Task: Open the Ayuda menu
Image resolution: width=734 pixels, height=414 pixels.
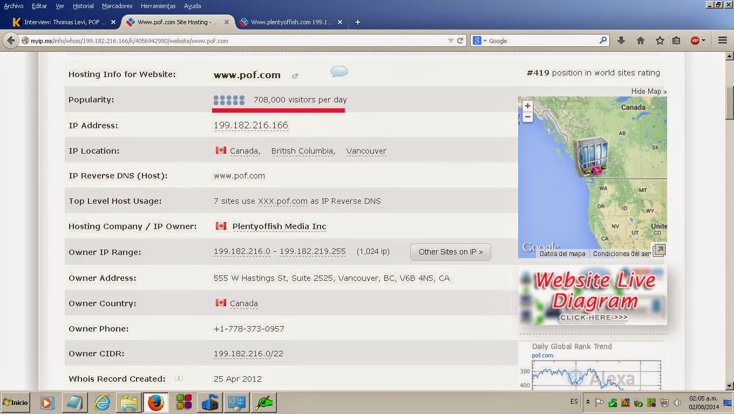Action: pyautogui.click(x=193, y=6)
